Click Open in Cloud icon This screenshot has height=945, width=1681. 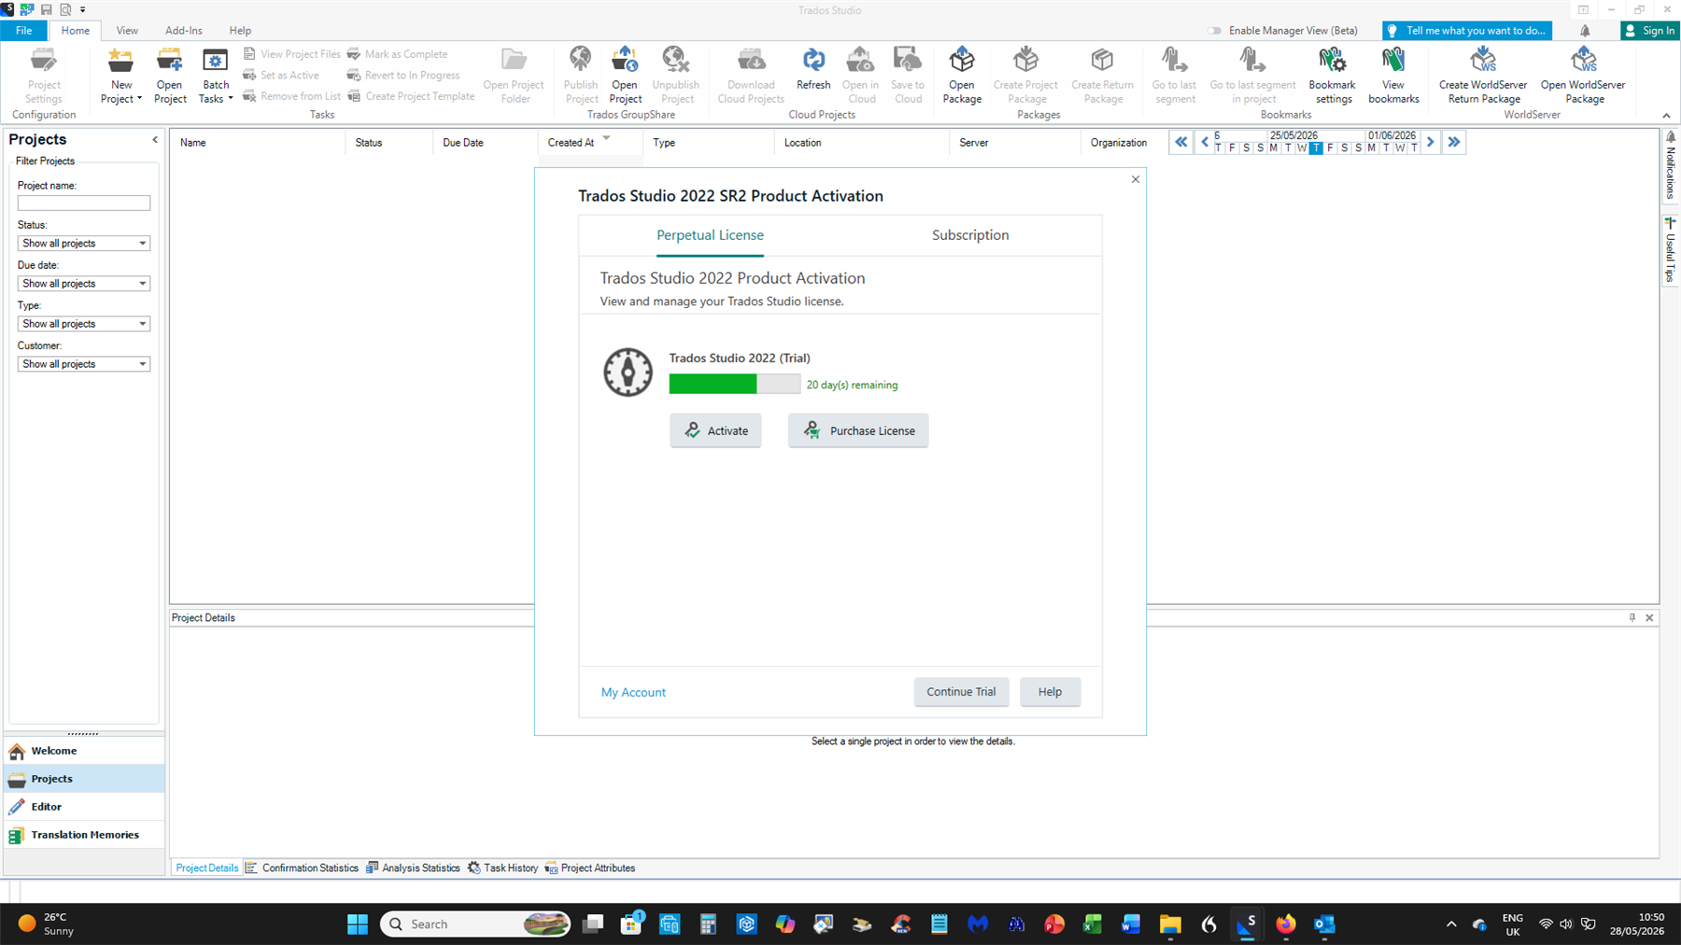coord(860,76)
